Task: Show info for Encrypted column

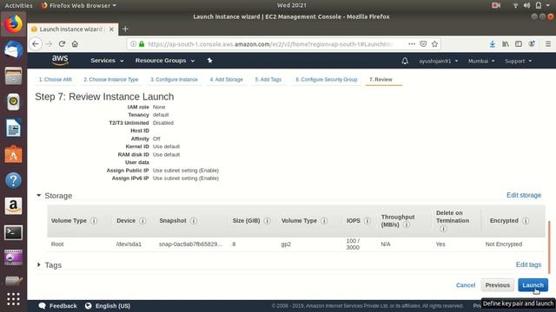Action: point(526,221)
